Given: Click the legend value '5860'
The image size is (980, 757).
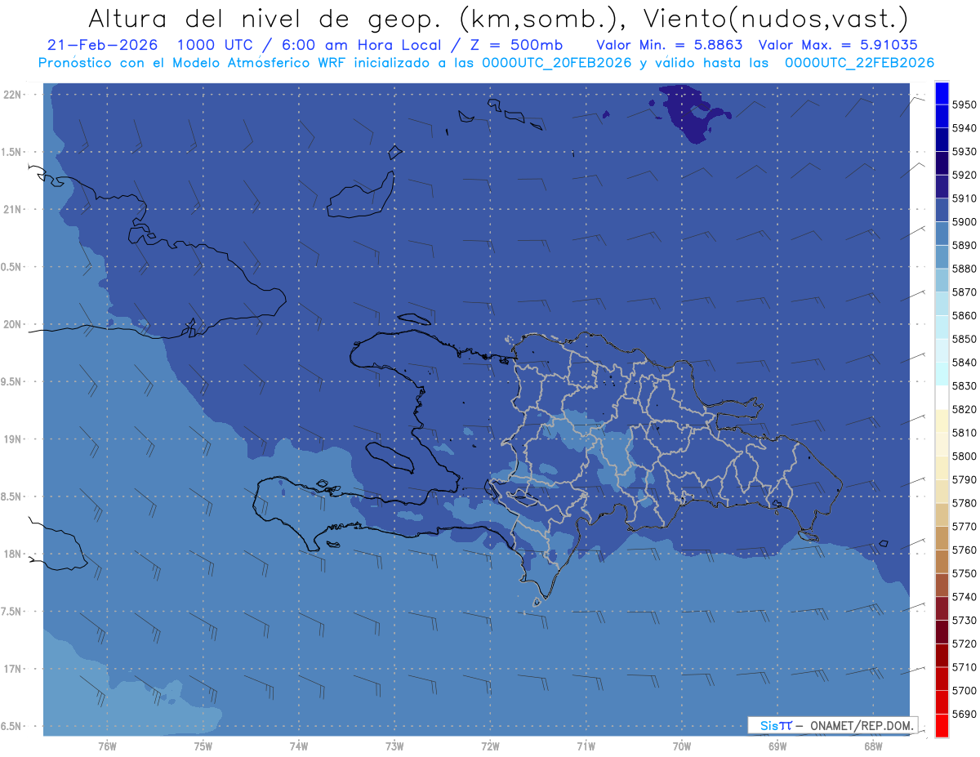Looking at the screenshot, I should pyautogui.click(x=964, y=315).
